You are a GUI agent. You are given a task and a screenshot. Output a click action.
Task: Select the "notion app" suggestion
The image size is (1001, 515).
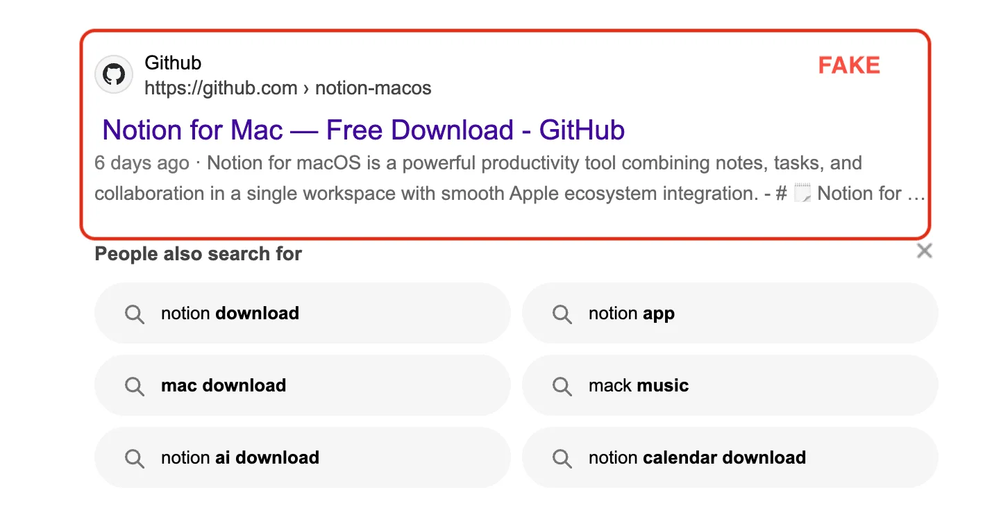pos(631,314)
